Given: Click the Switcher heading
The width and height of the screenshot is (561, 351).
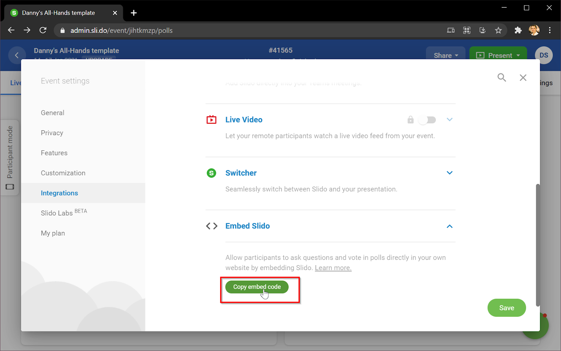Looking at the screenshot, I should [241, 173].
